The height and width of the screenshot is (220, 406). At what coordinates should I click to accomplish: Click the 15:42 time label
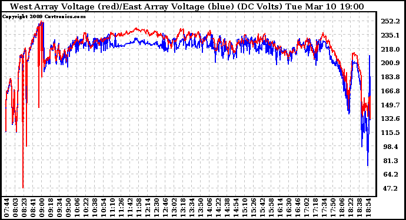point(262,208)
